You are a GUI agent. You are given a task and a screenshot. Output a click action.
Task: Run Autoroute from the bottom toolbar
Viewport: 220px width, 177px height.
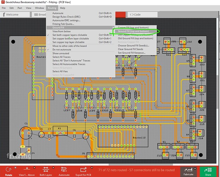coord(64,169)
